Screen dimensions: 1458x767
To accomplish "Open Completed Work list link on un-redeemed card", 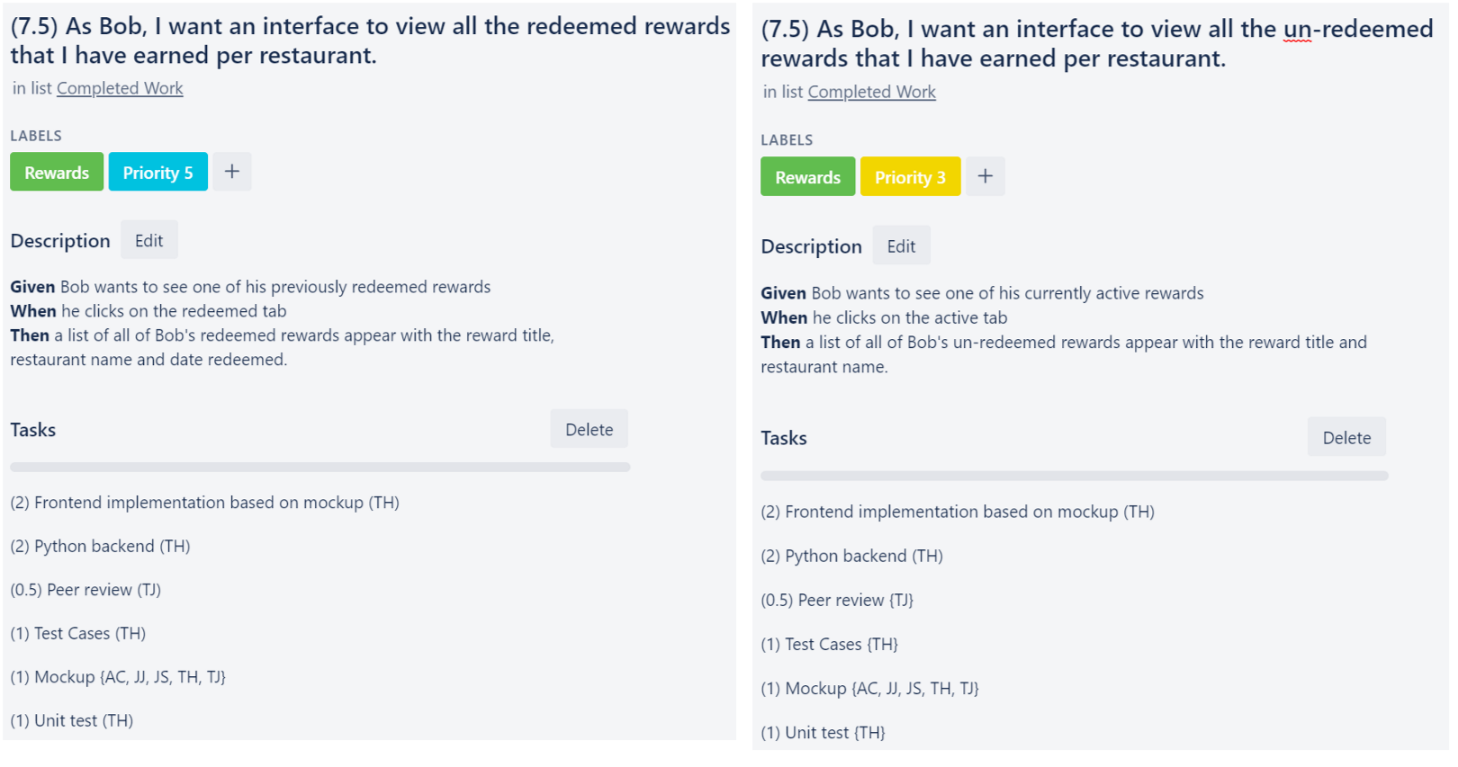I will click(871, 92).
